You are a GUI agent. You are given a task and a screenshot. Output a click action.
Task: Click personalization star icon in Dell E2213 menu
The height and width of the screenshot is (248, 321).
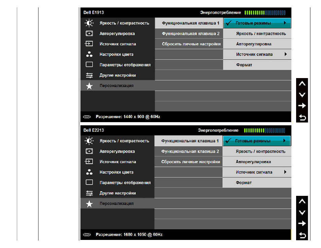(x=89, y=204)
